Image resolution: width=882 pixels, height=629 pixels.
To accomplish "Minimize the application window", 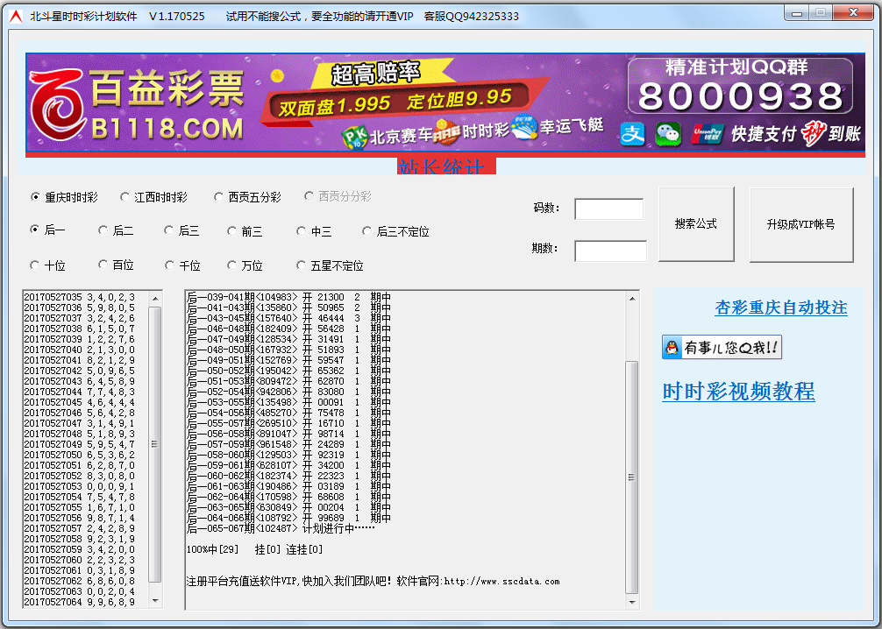I will tap(797, 12).
